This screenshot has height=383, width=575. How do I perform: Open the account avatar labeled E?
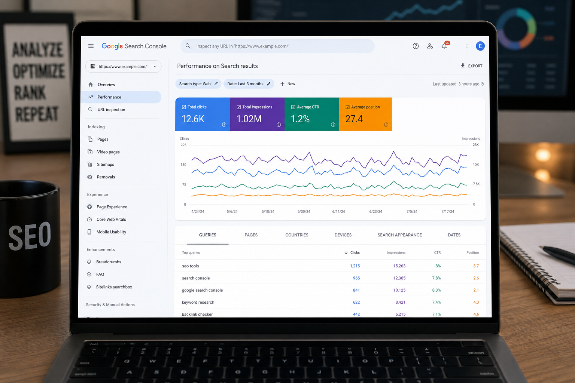(480, 46)
